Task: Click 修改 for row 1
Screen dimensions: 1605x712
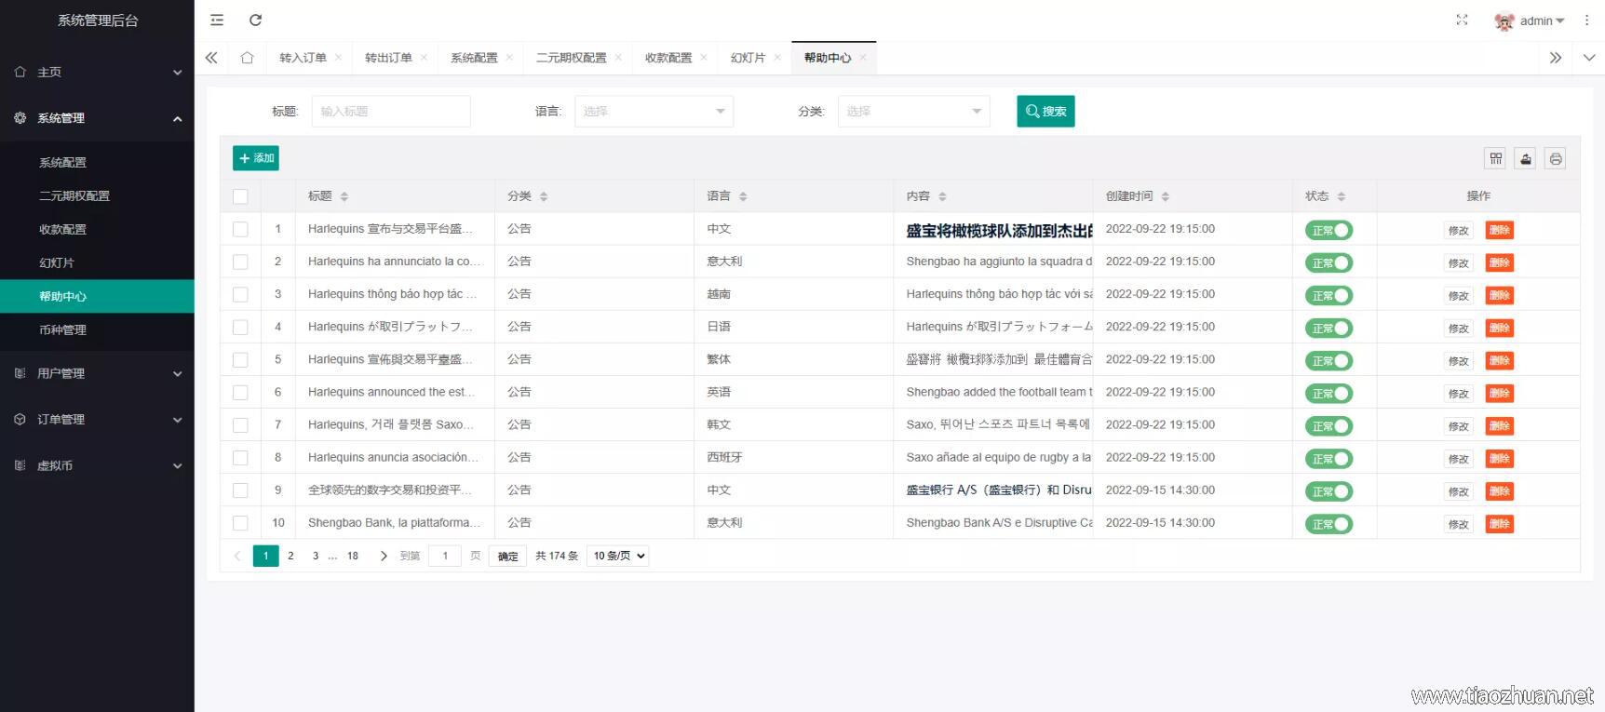Action: click(1458, 231)
